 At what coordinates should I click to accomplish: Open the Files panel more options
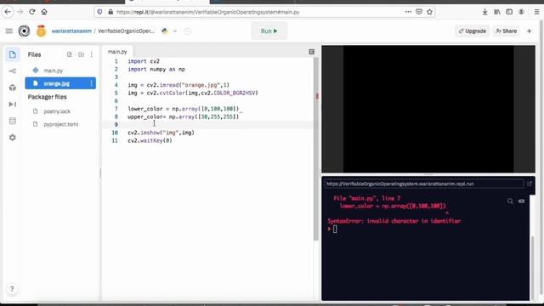pos(91,54)
